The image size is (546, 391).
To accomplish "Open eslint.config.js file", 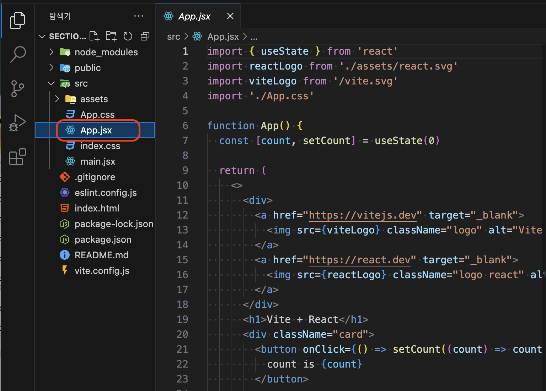I will (95, 193).
